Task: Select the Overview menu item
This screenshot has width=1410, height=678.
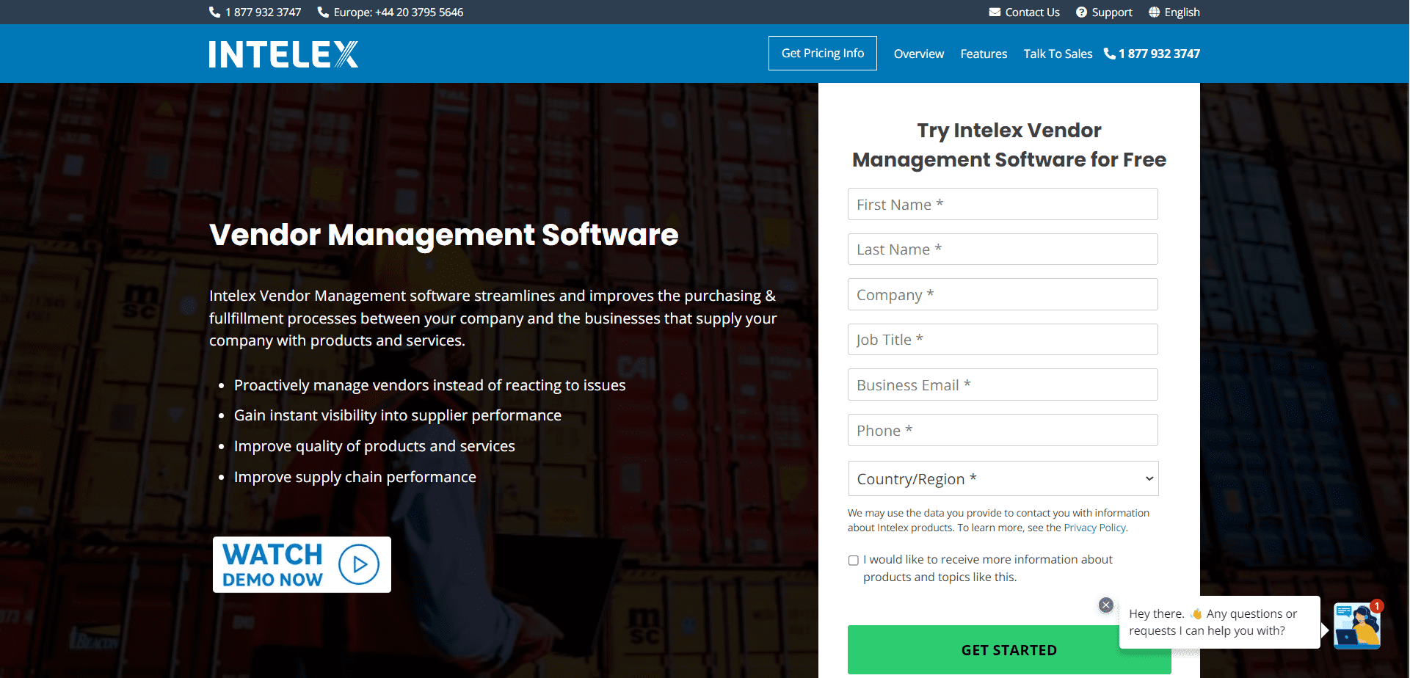Action: (x=918, y=53)
